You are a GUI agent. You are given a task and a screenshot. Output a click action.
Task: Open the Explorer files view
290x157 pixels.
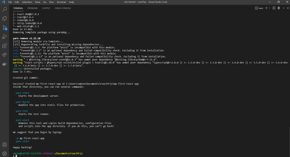[4, 19]
